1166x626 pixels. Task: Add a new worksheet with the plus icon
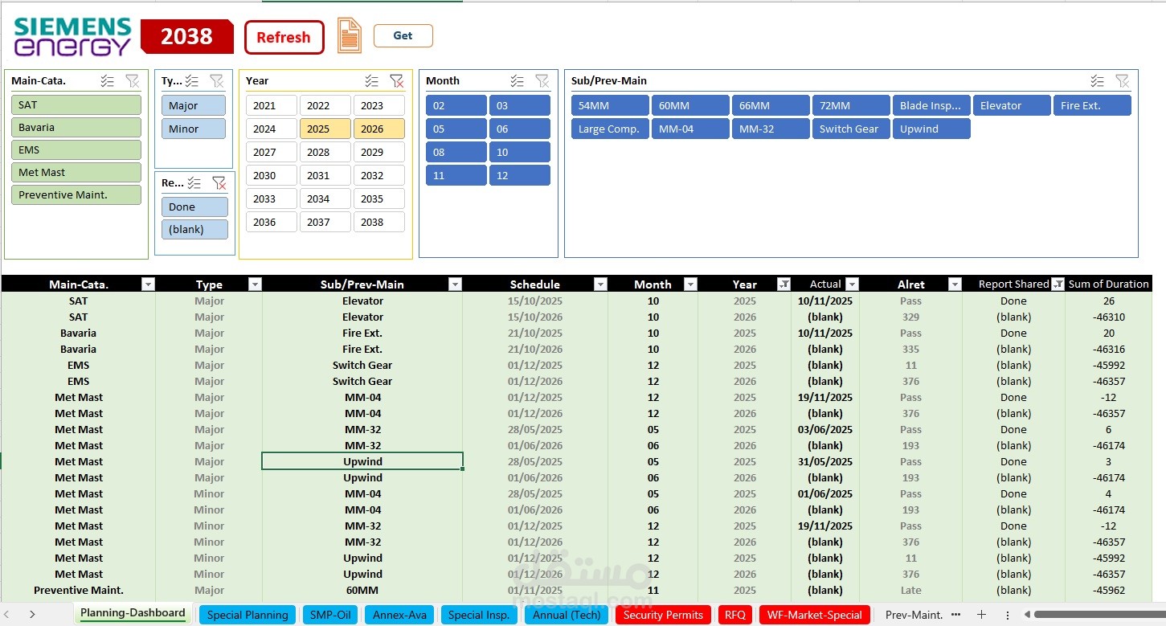[981, 614]
